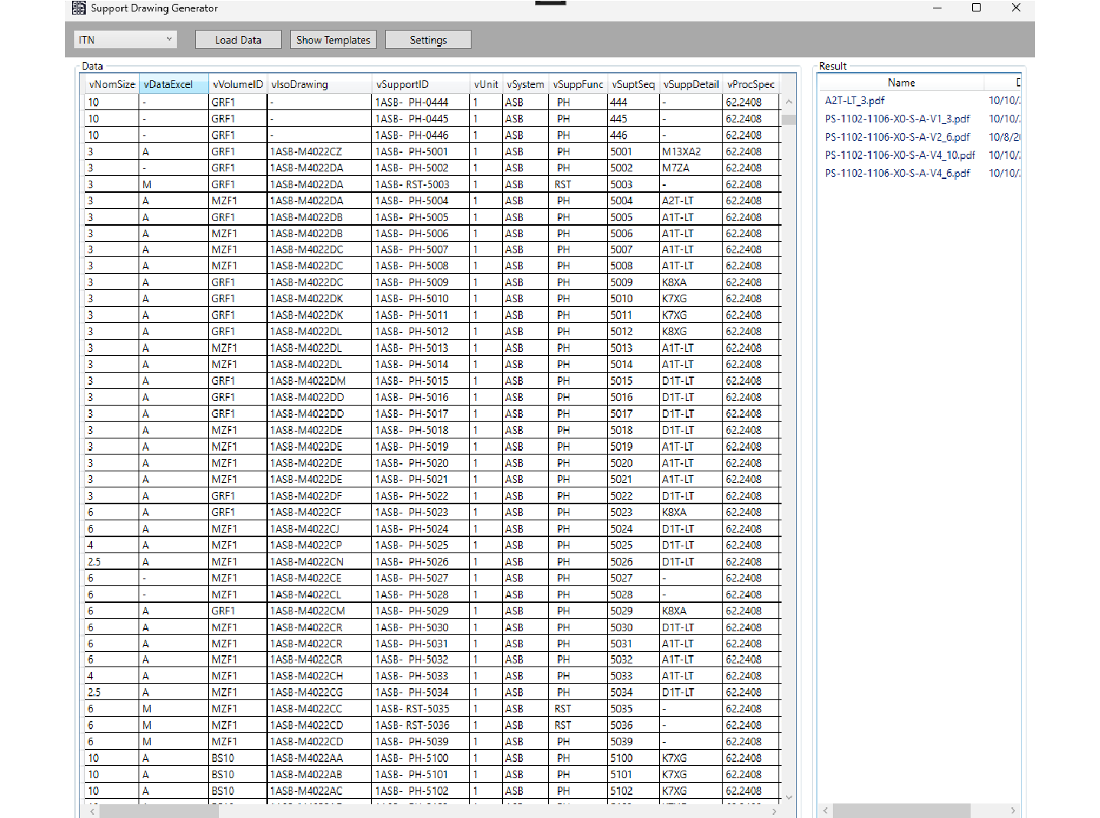Click the 1ASB-M4022DF drawing cell
The height and width of the screenshot is (818, 1100).
tap(320, 496)
